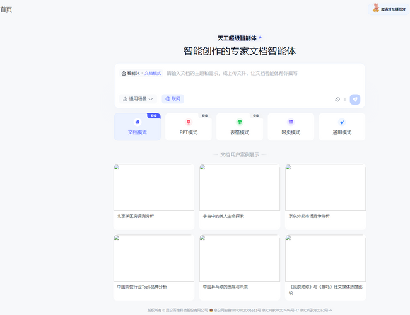This screenshot has height=315, width=410.
Task: Go to 首页 home link
Action: click(6, 9)
